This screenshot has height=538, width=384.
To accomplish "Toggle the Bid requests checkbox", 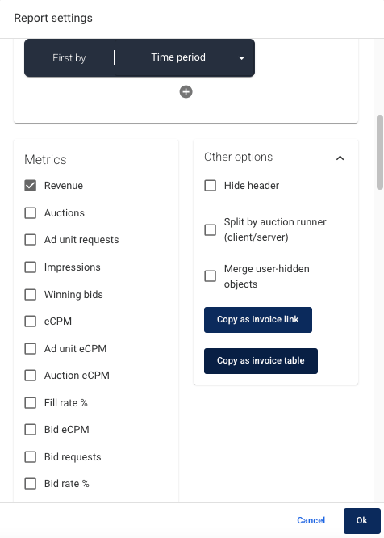I will (x=31, y=456).
